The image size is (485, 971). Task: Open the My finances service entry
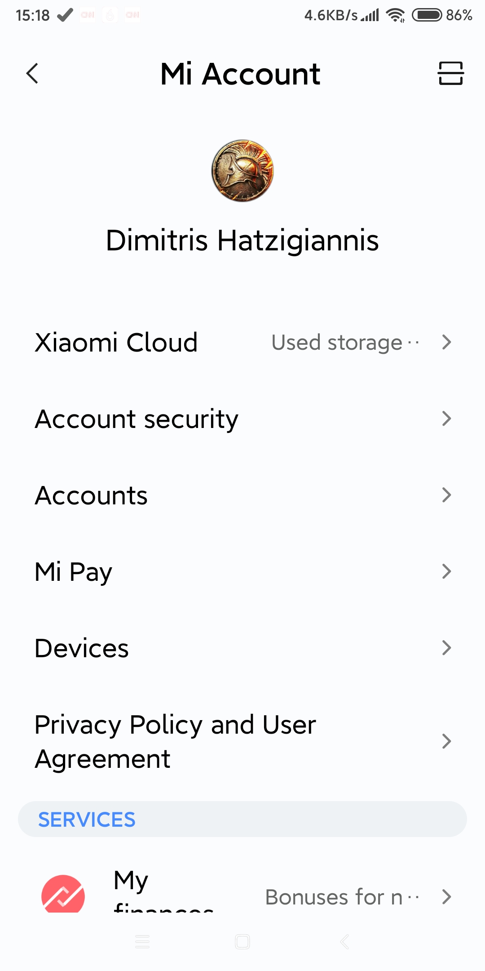[163, 890]
